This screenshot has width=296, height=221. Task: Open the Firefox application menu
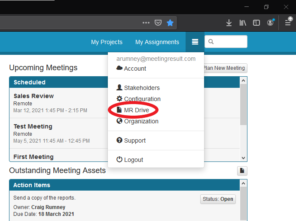tap(288, 23)
